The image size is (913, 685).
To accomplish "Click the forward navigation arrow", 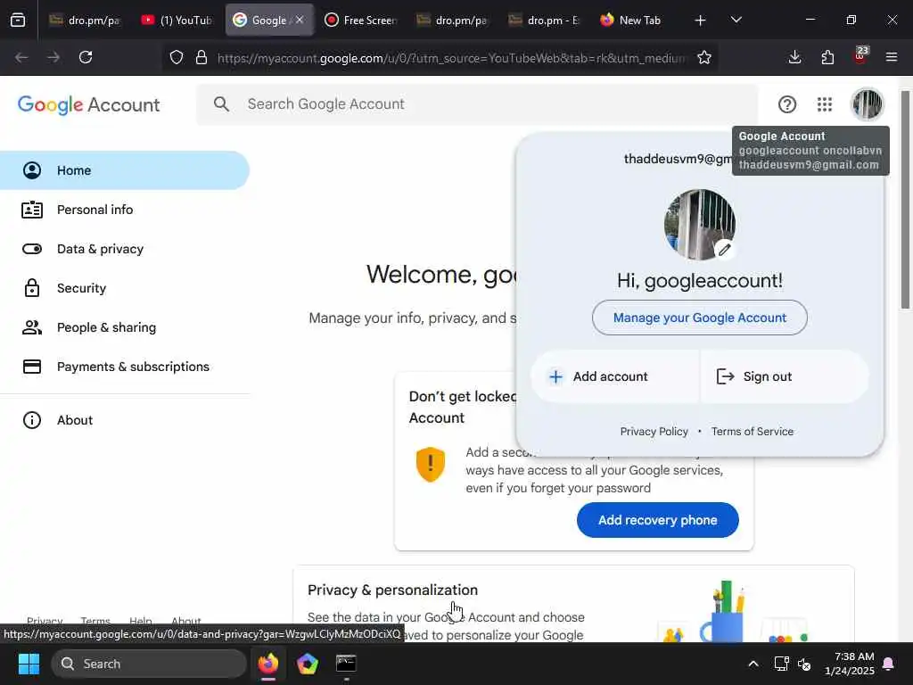I will pyautogui.click(x=53, y=57).
